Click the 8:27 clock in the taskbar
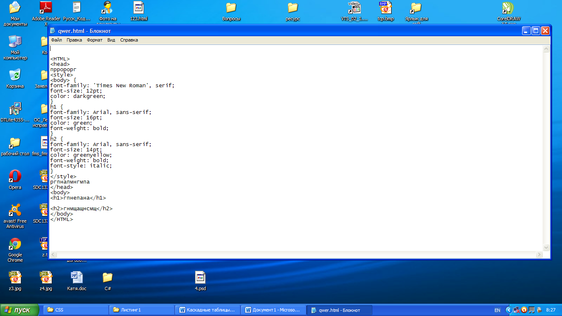Screen dimensions: 562x316 [550, 310]
